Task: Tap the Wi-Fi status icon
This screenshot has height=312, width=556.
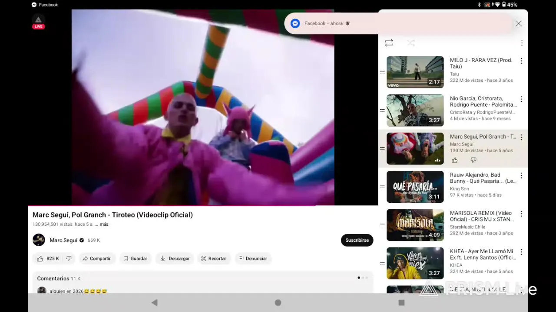Action: coord(497,5)
